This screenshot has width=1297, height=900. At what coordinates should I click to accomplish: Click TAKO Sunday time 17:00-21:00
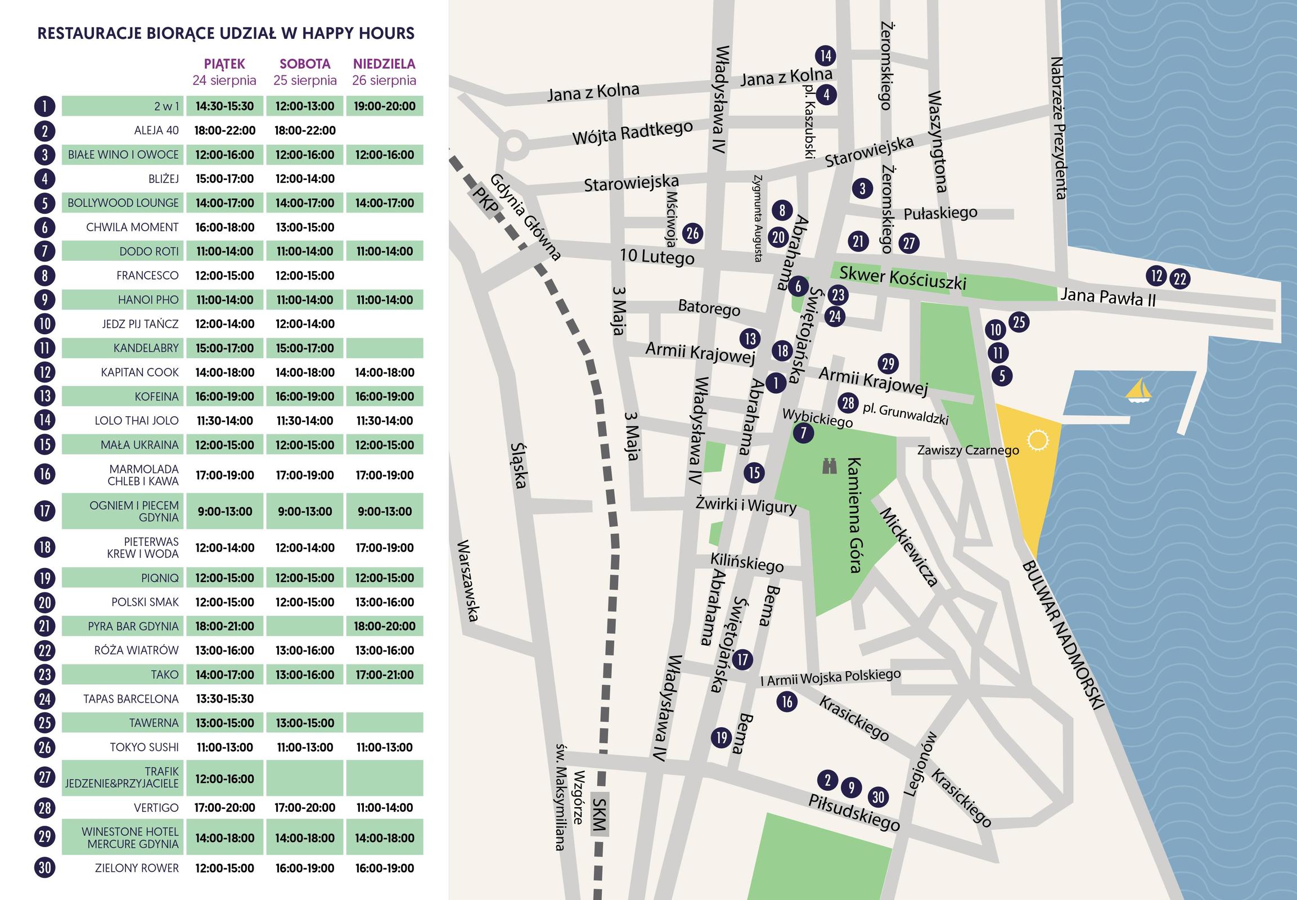[x=384, y=674]
